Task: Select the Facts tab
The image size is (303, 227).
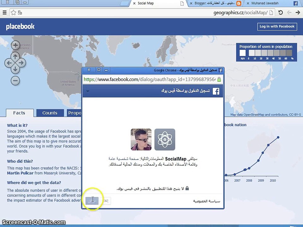Action: coord(20,113)
